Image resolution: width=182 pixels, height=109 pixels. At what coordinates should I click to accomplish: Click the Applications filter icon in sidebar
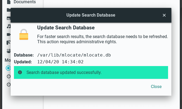tap(9, 43)
